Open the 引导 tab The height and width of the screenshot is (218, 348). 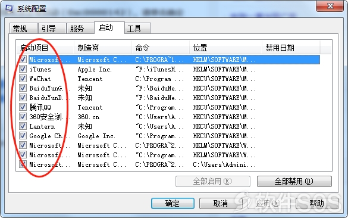pyautogui.click(x=52, y=29)
